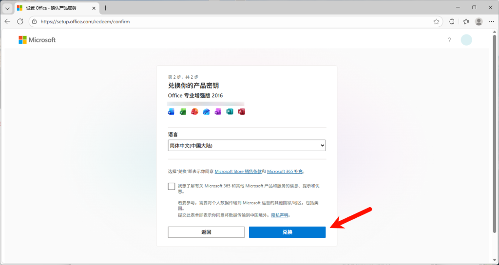Viewport: 499px width, 265px height.
Task: Add page to favorites with star icon
Action: tap(436, 21)
